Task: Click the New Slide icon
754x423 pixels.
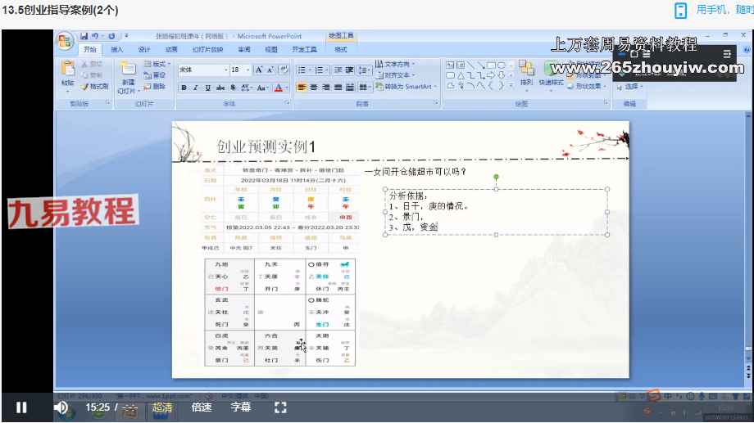Action: click(128, 78)
